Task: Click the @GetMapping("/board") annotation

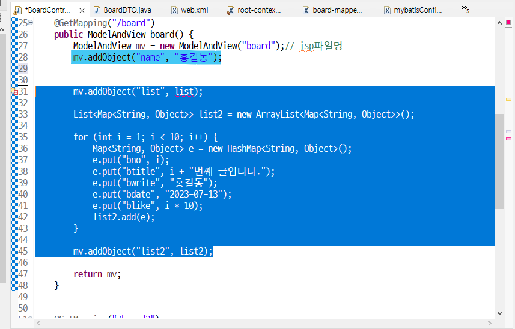Action: (104, 23)
